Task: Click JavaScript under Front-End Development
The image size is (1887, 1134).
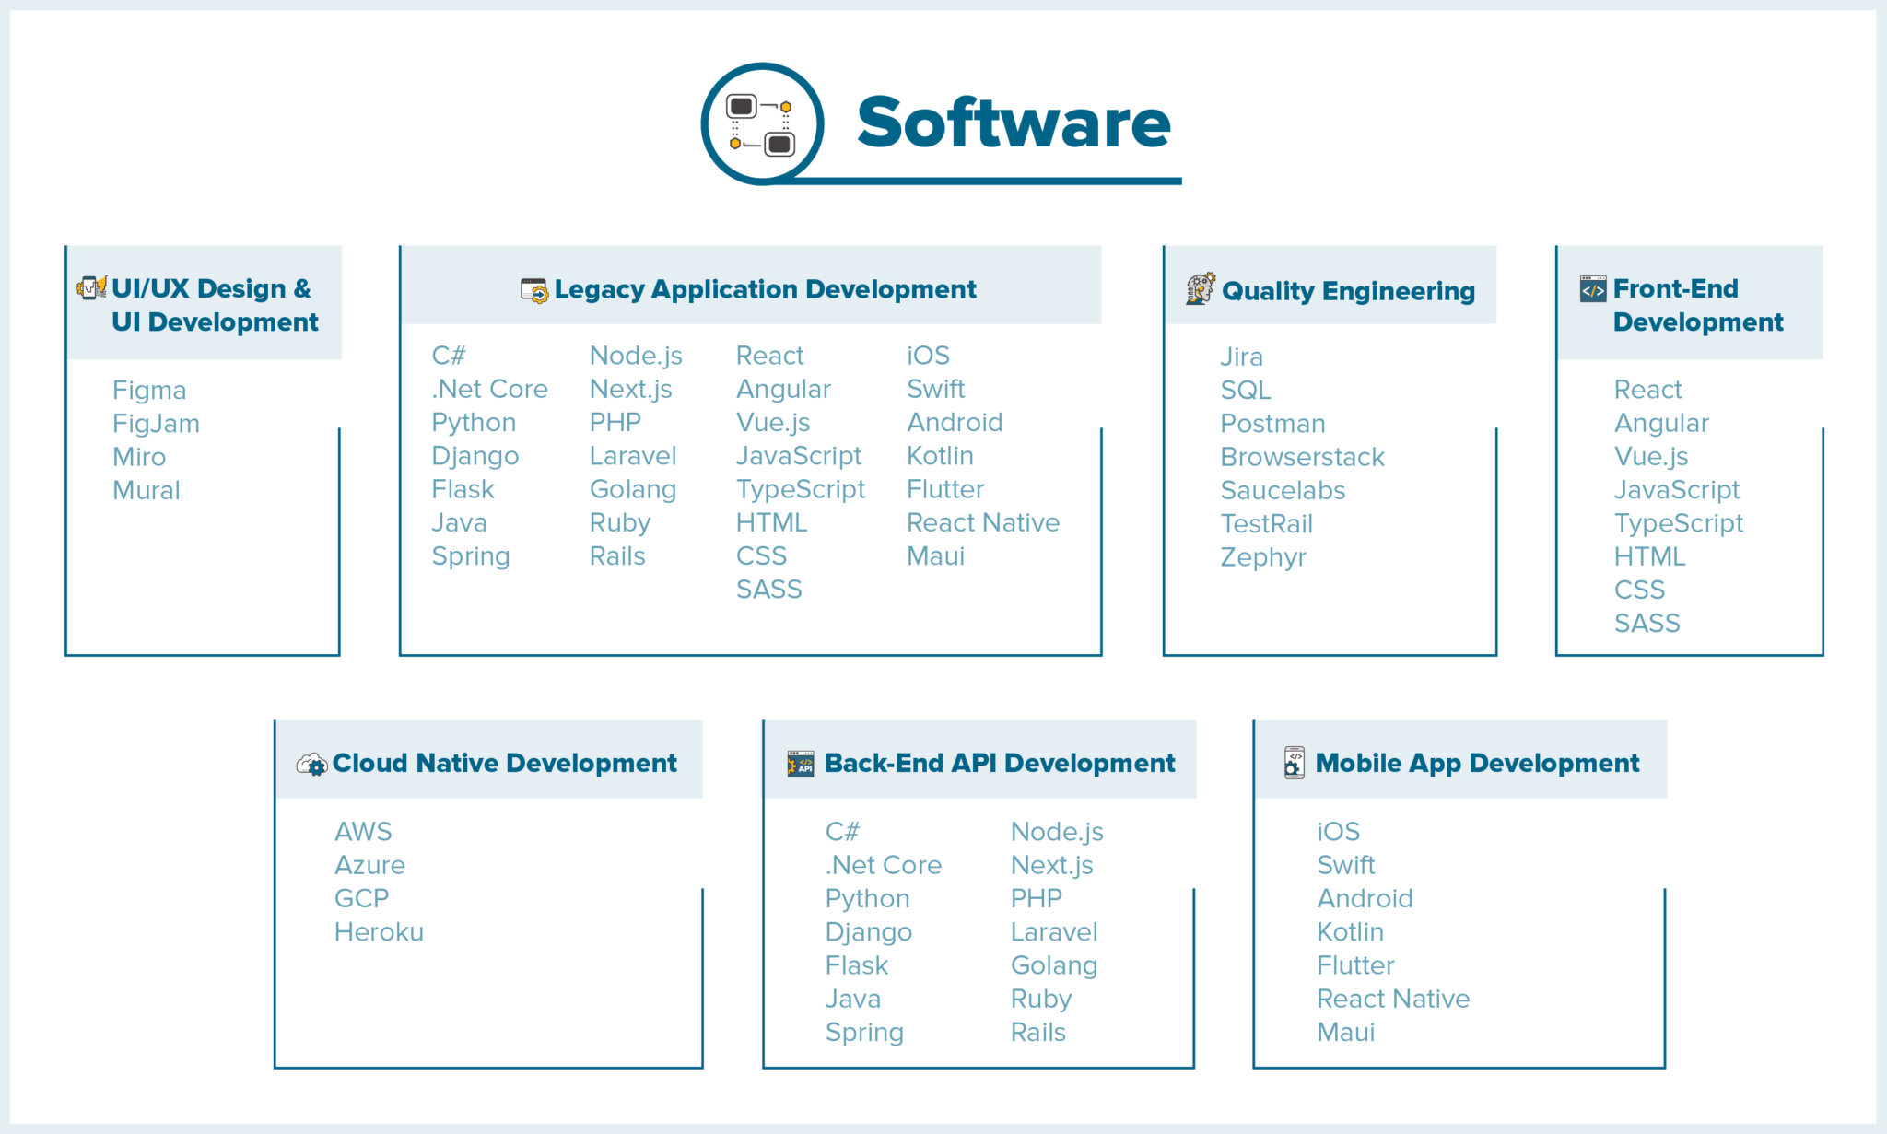Action: [x=1677, y=491]
